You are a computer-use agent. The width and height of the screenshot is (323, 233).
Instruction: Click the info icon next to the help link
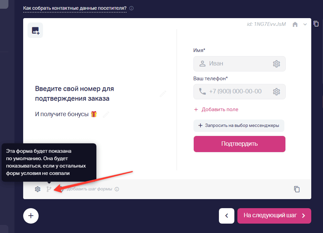pyautogui.click(x=131, y=8)
